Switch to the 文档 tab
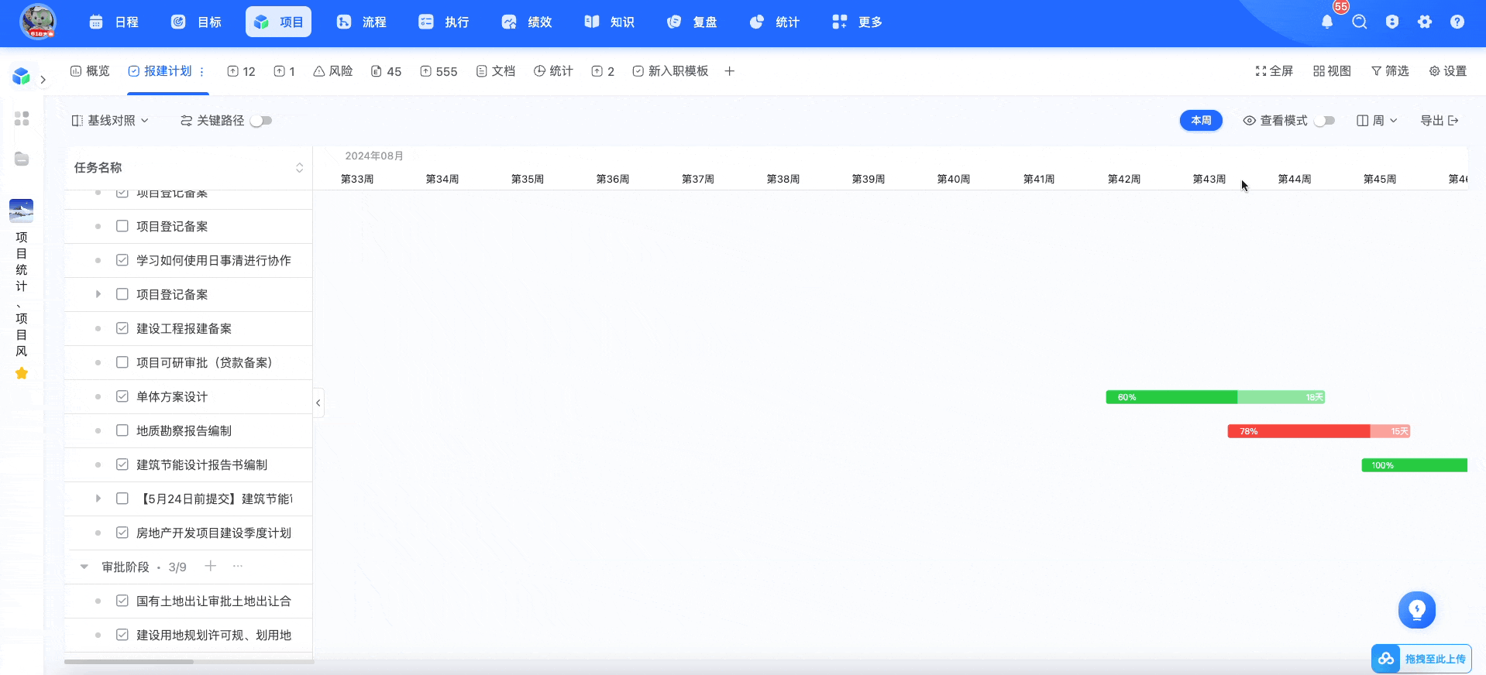Screen dimensions: 1486x675 [x=496, y=71]
